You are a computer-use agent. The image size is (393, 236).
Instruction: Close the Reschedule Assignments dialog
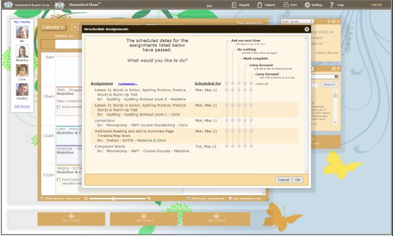point(307,29)
